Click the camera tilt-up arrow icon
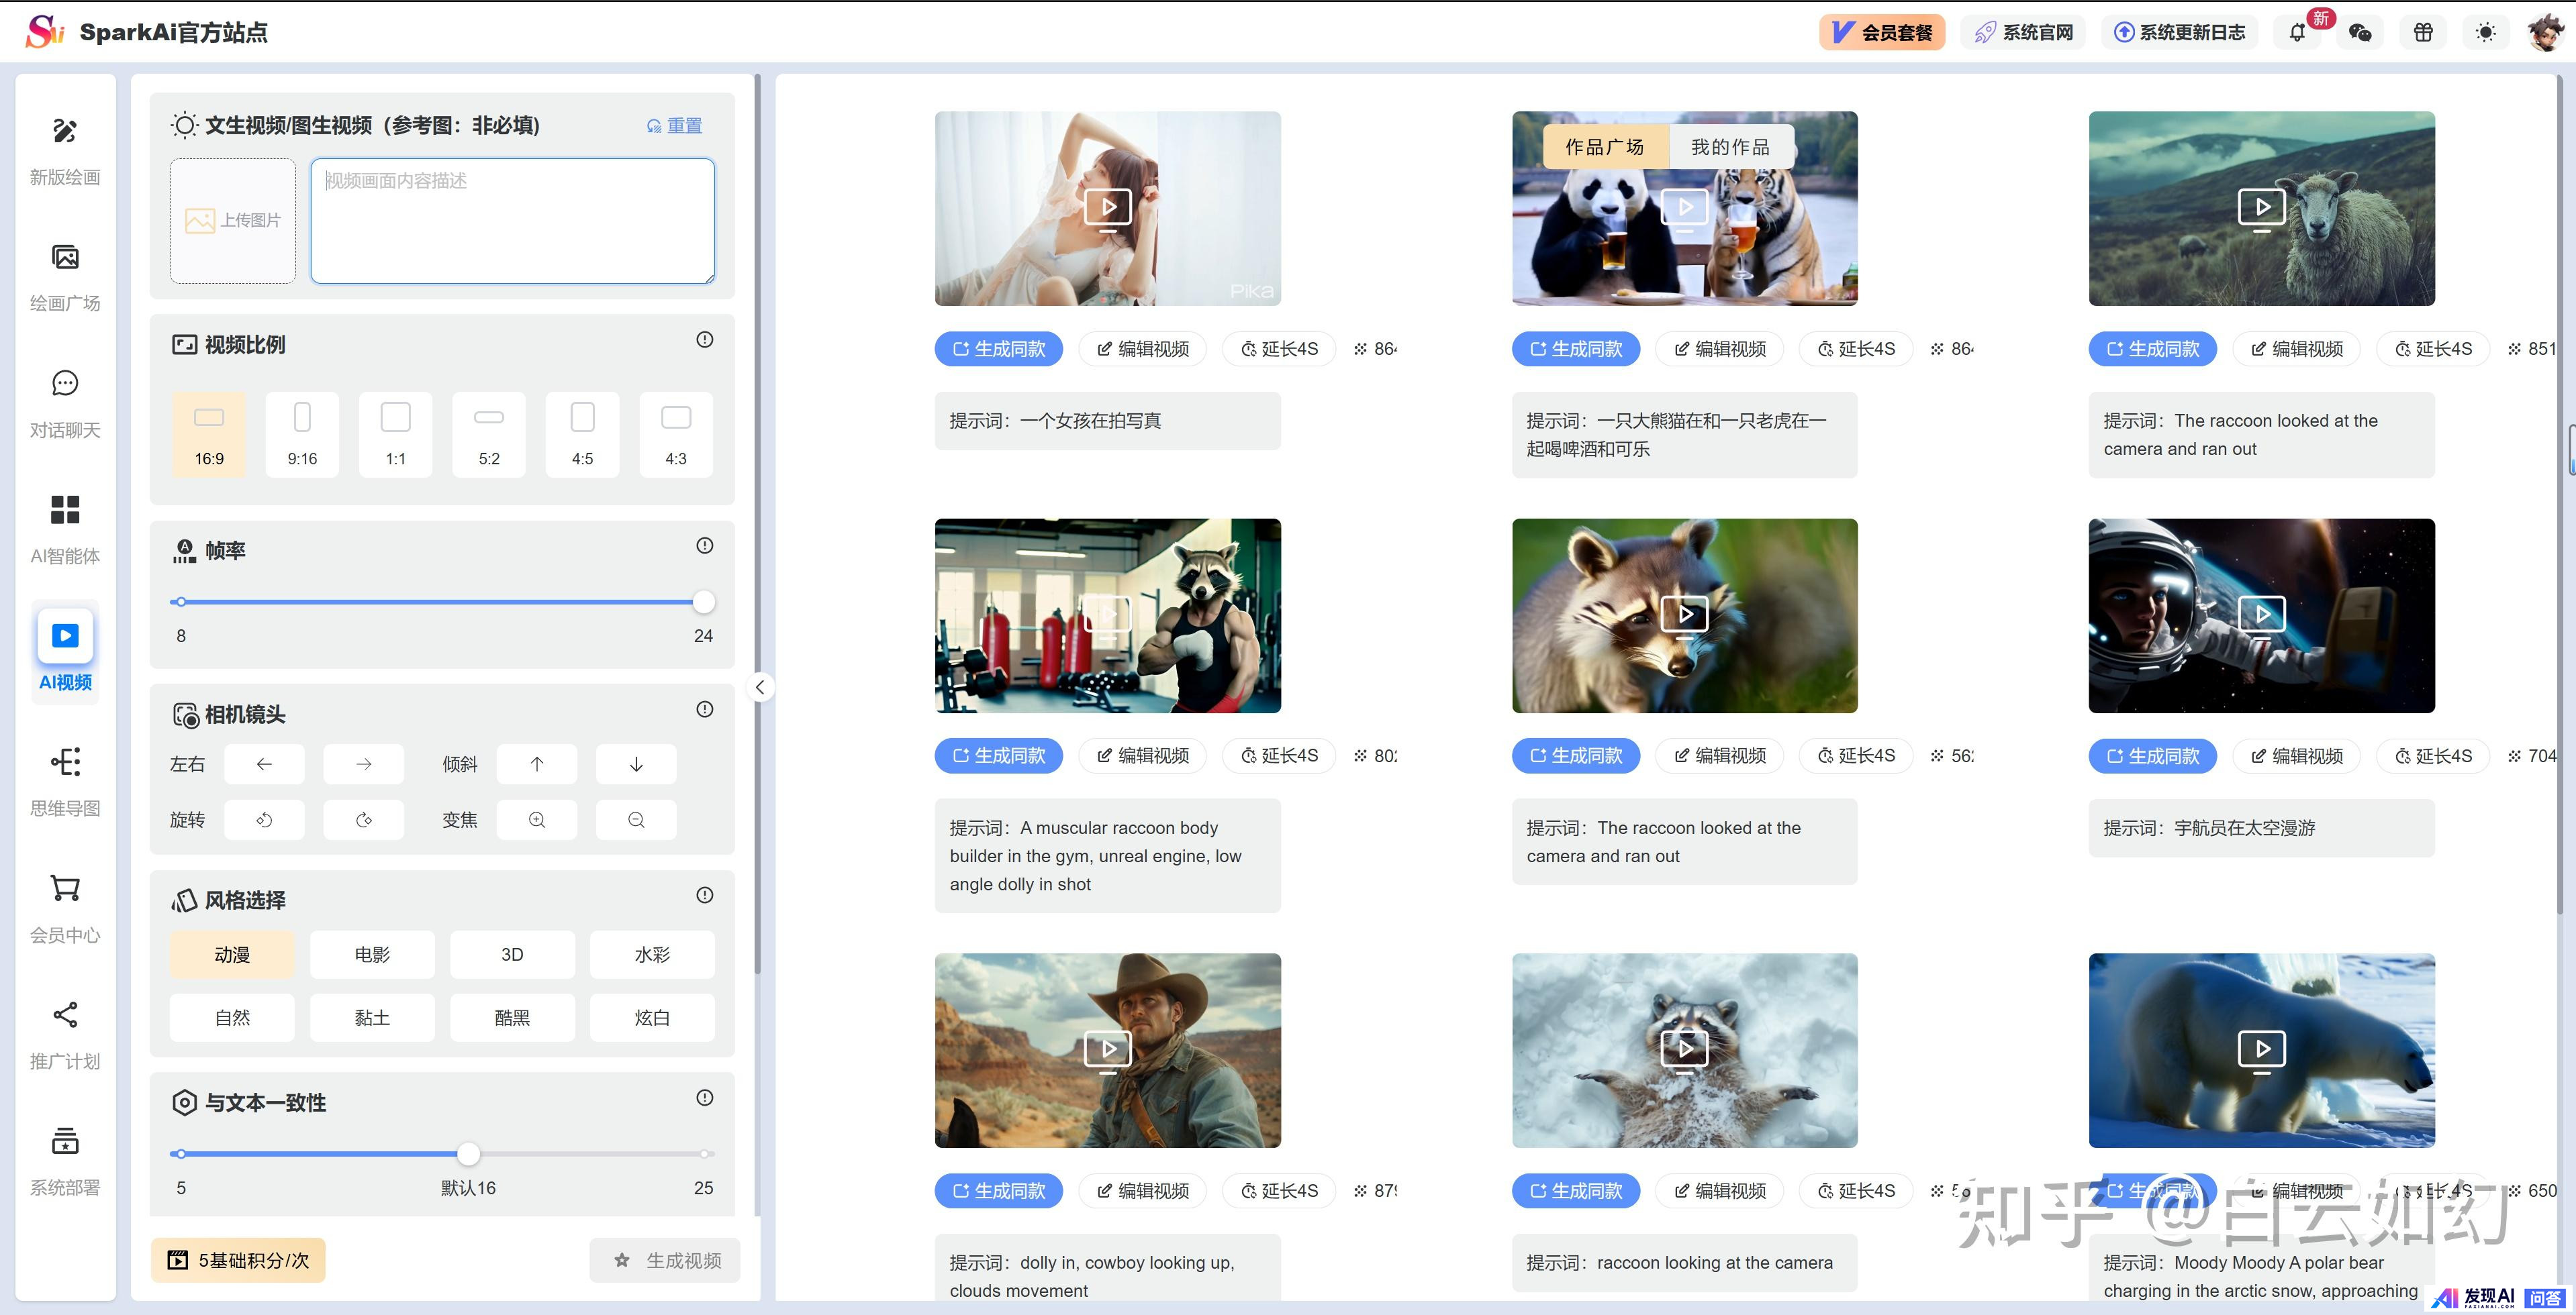This screenshot has height=1315, width=2576. pos(537,764)
